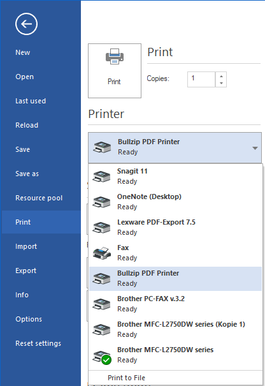Open Resource pool in the sidebar
Screen dimensions: 265x386
(x=39, y=198)
